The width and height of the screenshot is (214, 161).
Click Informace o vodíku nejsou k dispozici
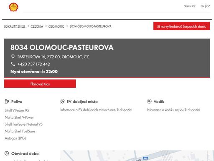tap(173, 110)
